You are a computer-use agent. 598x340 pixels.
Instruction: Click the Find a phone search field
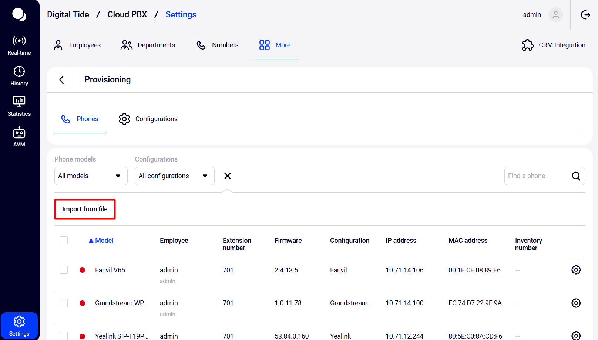pos(537,176)
